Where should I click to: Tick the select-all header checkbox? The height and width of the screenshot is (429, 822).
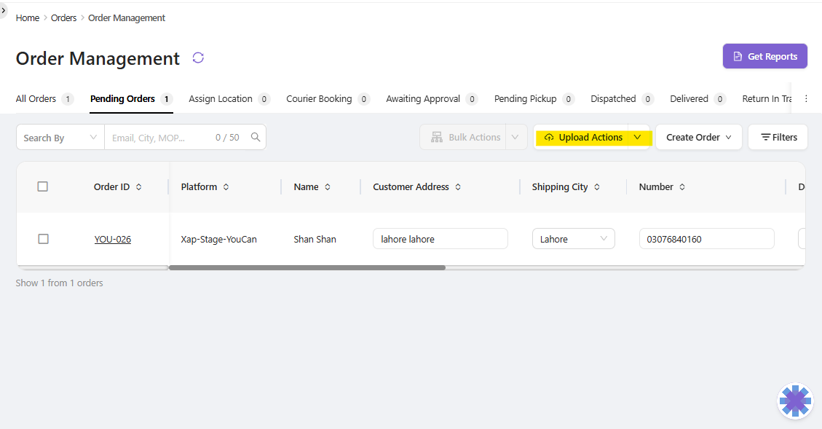(x=43, y=186)
